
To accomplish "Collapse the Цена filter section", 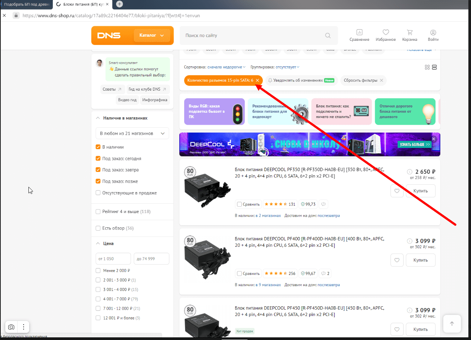I will click(98, 243).
